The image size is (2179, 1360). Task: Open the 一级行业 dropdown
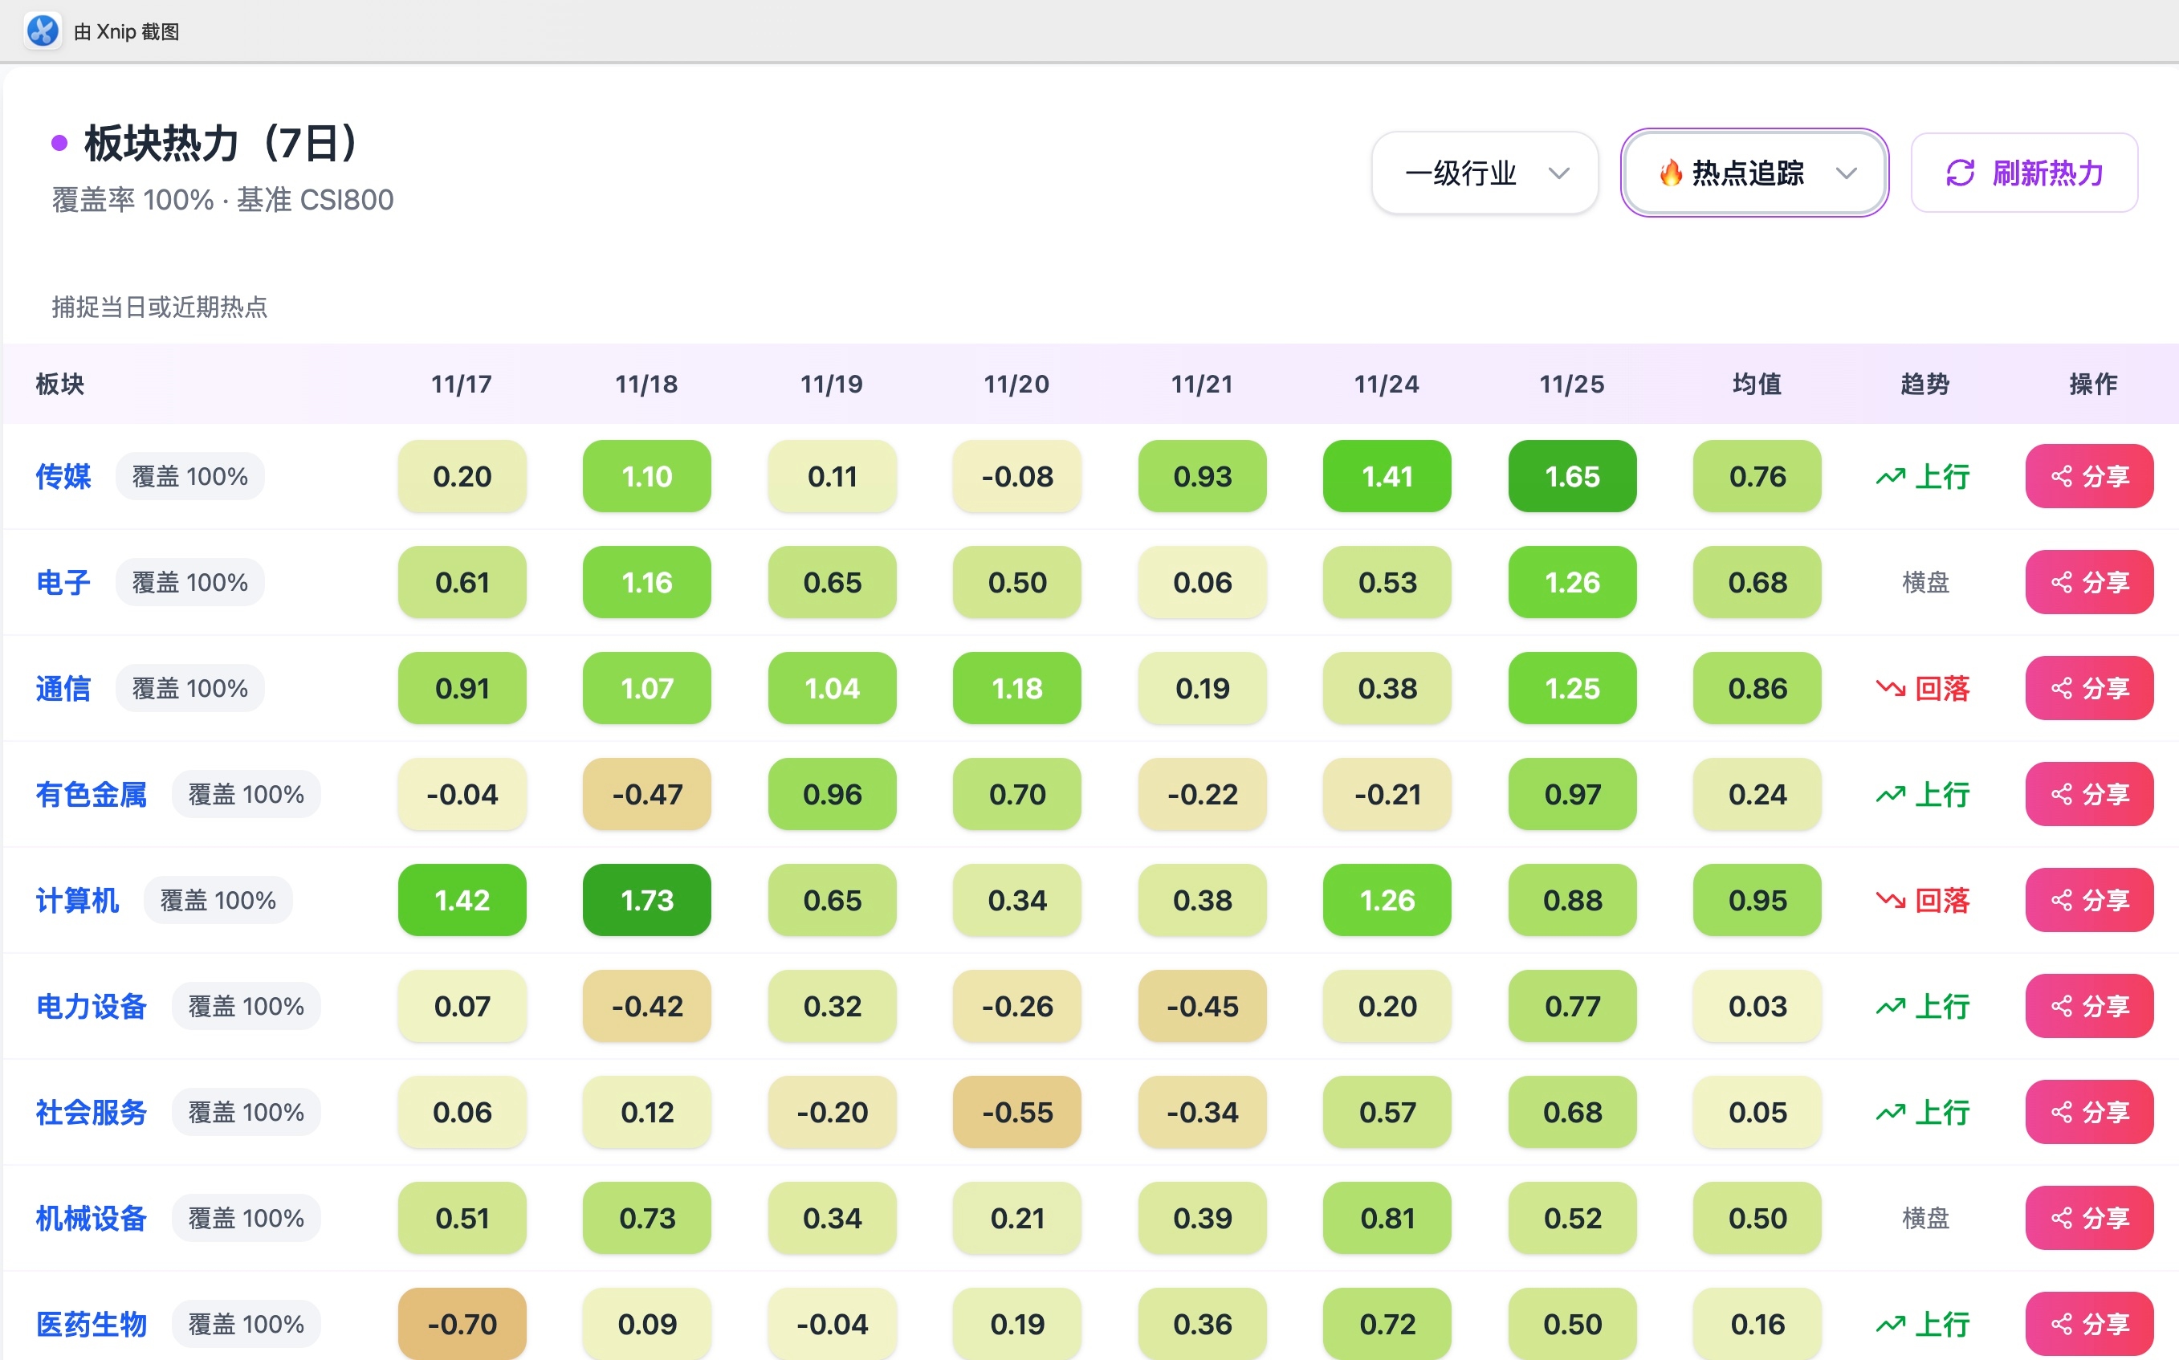click(x=1484, y=173)
